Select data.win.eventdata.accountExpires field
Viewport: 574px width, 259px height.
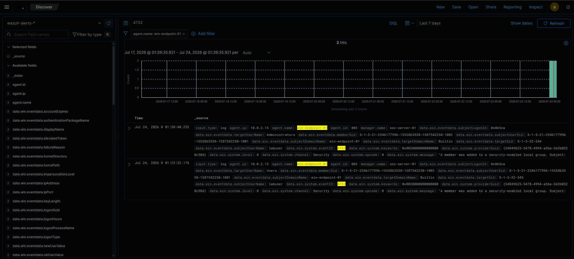click(x=40, y=111)
